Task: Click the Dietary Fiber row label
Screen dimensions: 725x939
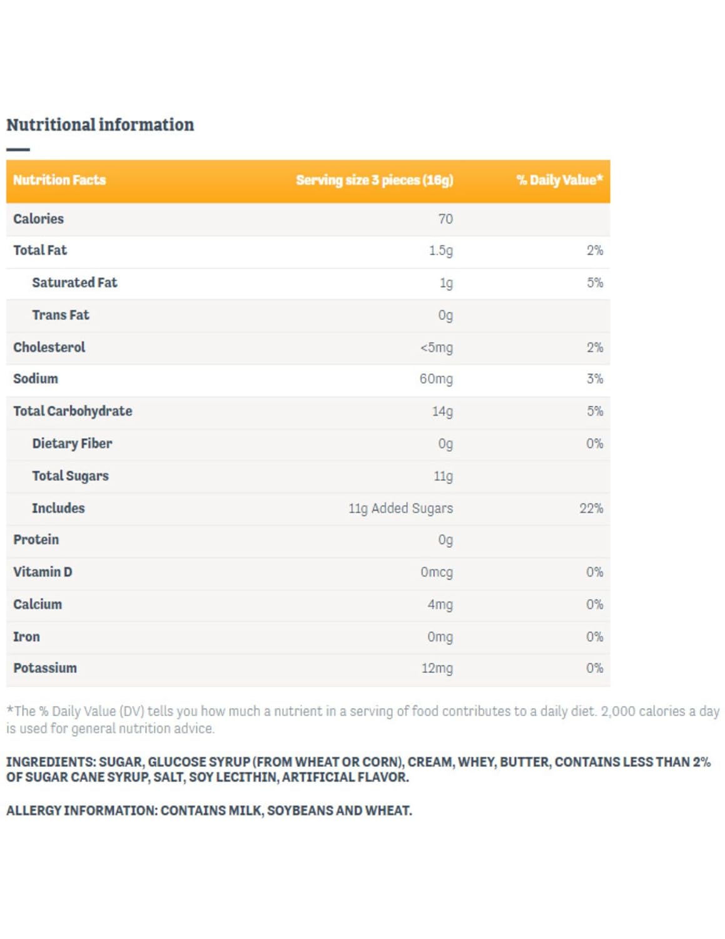Action: click(x=72, y=444)
